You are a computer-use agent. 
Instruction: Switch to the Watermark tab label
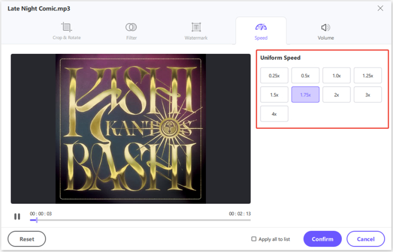pyautogui.click(x=196, y=38)
